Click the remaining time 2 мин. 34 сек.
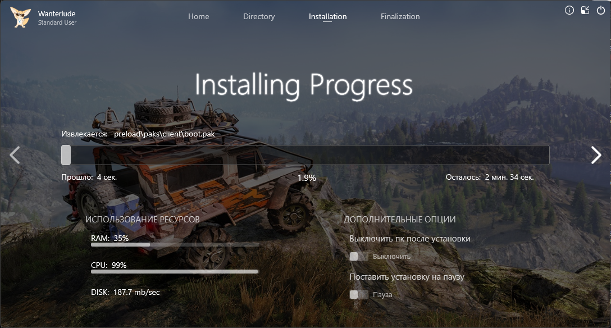611x328 pixels. tap(509, 177)
